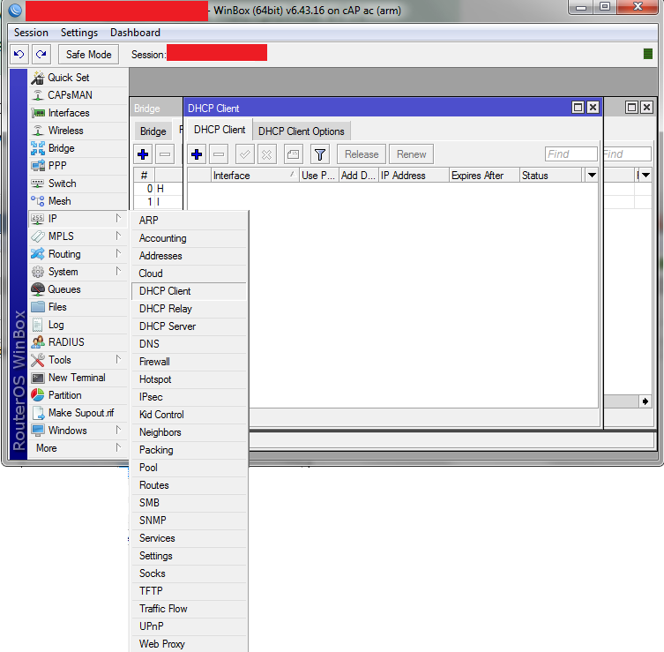This screenshot has height=652, width=664.
Task: Choose Web Proxy from the IP submenu
Action: (189, 644)
